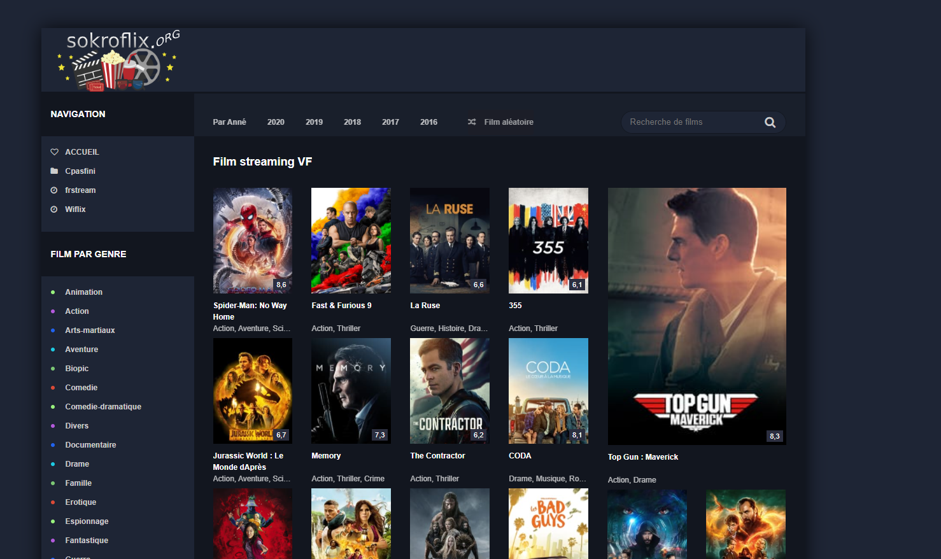Image resolution: width=941 pixels, height=559 pixels.
Task: Open the large Top Gun Maverick poster
Action: (x=697, y=316)
